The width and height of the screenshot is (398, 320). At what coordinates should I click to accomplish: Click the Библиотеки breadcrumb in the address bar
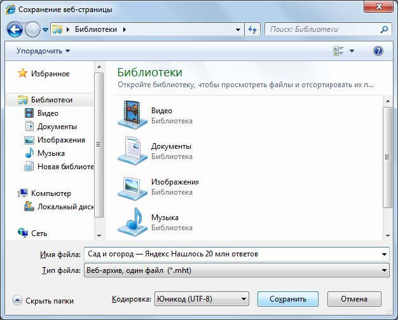[x=96, y=29]
